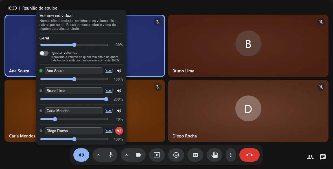Click muted mic icon on Ana Souza tile

coord(157,22)
